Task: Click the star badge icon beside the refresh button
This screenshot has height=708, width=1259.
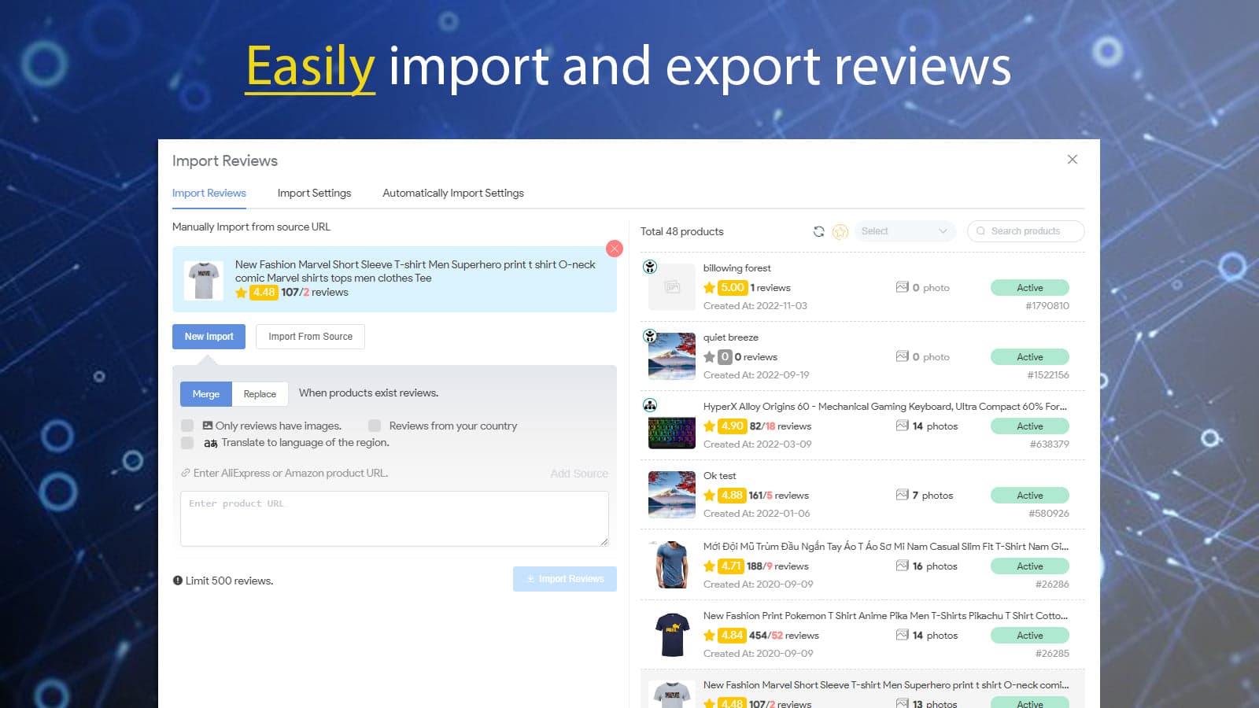Action: [x=840, y=231]
